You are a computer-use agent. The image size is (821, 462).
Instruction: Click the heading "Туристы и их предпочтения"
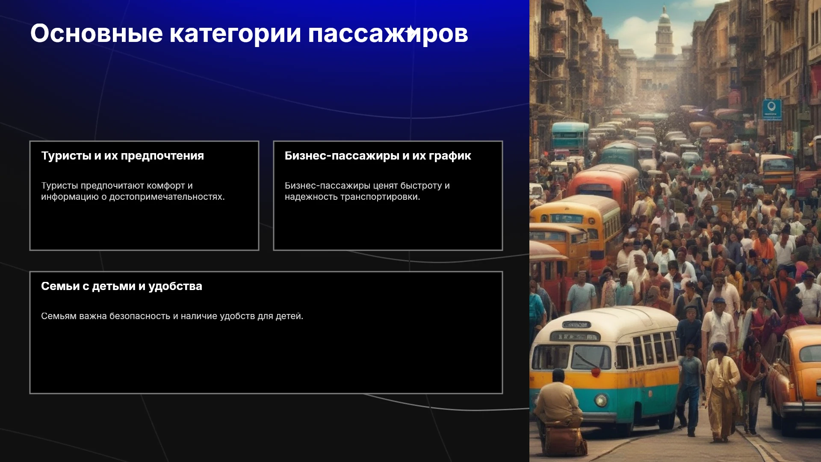[122, 156]
